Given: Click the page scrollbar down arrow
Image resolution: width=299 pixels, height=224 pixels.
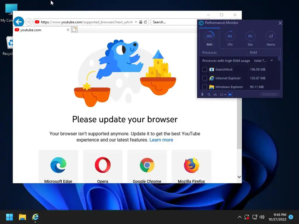Looking at the screenshot, I should point(239,177).
